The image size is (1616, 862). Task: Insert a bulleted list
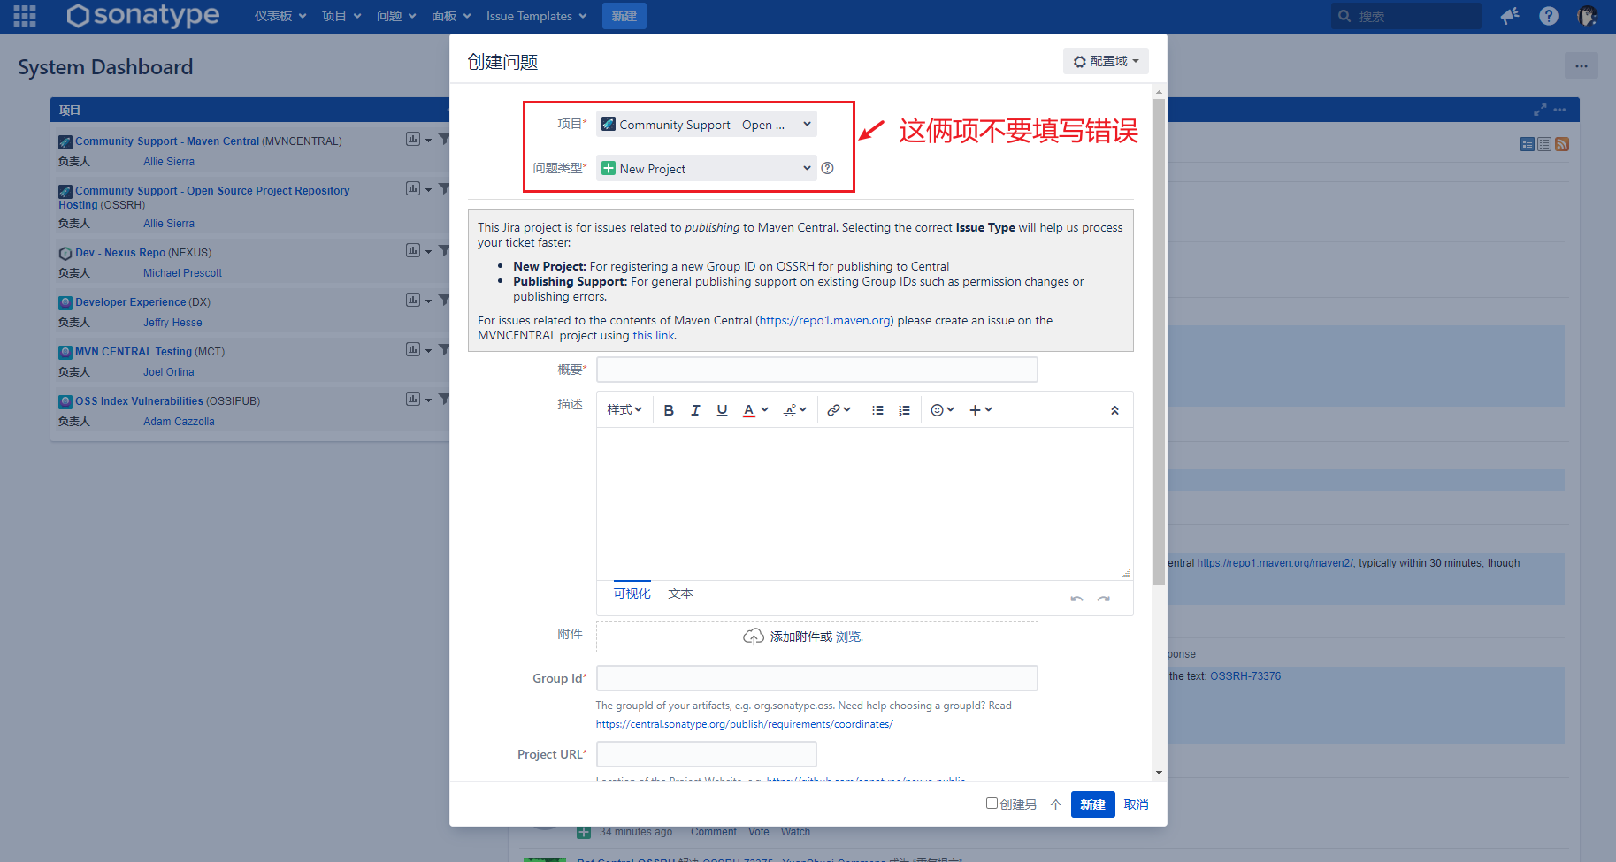[x=877, y=410]
